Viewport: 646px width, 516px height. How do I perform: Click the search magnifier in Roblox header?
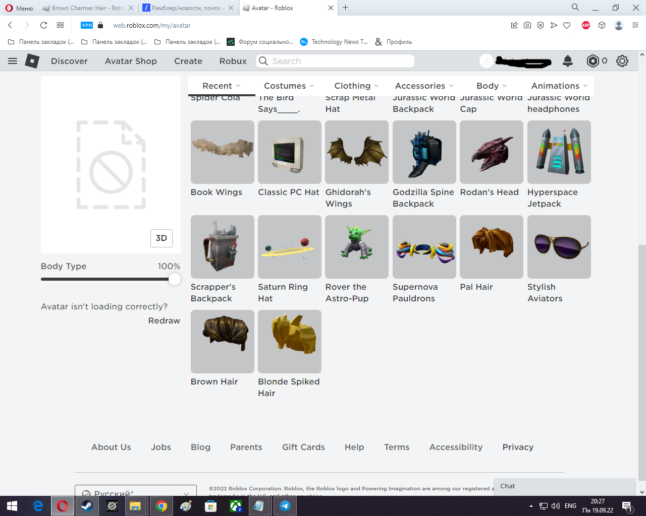tap(263, 61)
